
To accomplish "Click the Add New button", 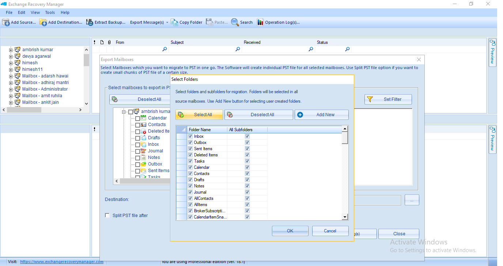I will coord(322,115).
